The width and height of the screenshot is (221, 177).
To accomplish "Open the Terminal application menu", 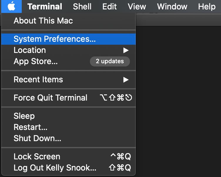I will point(45,6).
